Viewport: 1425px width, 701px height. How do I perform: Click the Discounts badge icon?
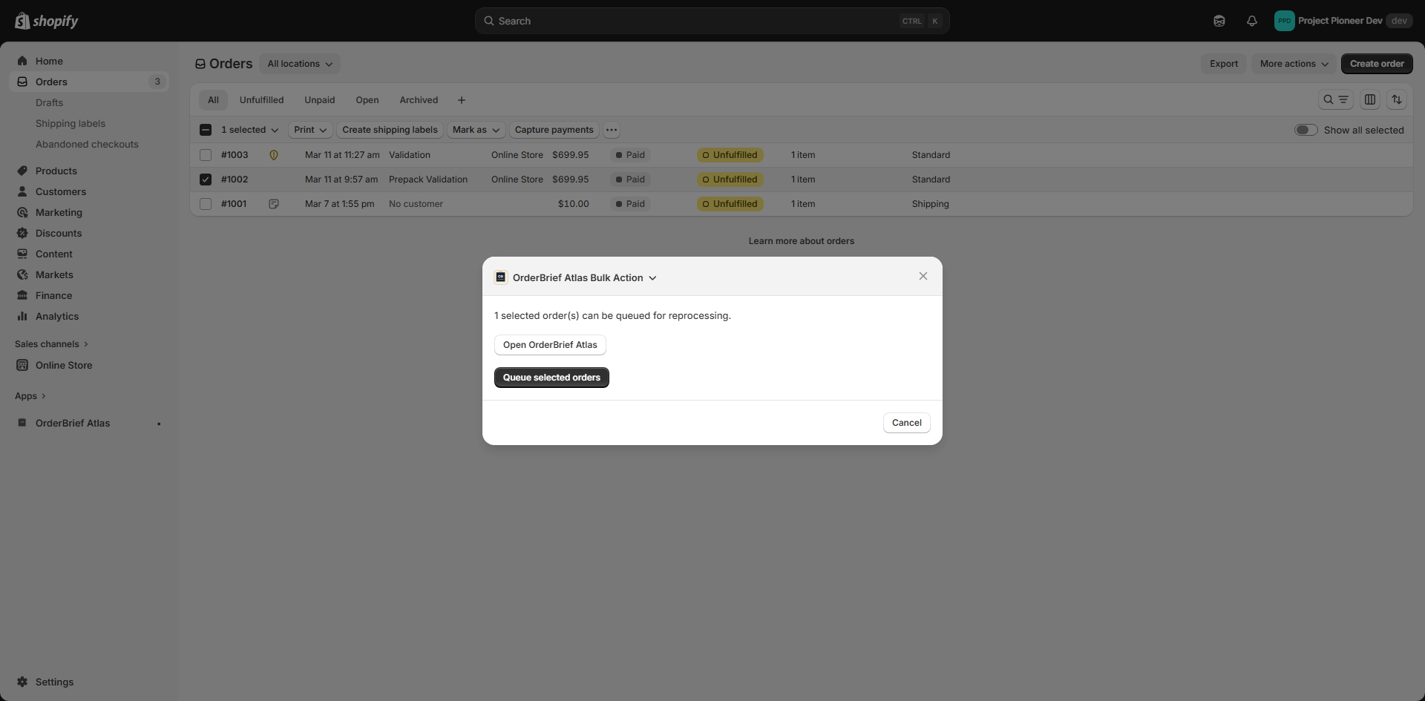(x=22, y=233)
